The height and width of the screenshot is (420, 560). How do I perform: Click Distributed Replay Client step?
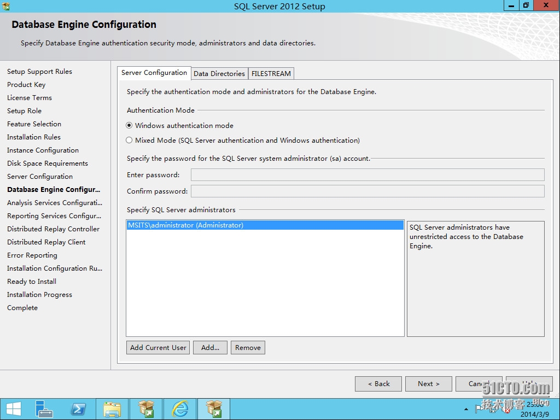pos(46,242)
